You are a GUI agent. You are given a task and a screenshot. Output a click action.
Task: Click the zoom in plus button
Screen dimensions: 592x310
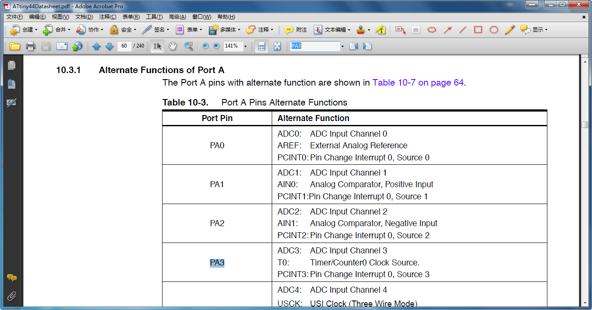coord(217,46)
